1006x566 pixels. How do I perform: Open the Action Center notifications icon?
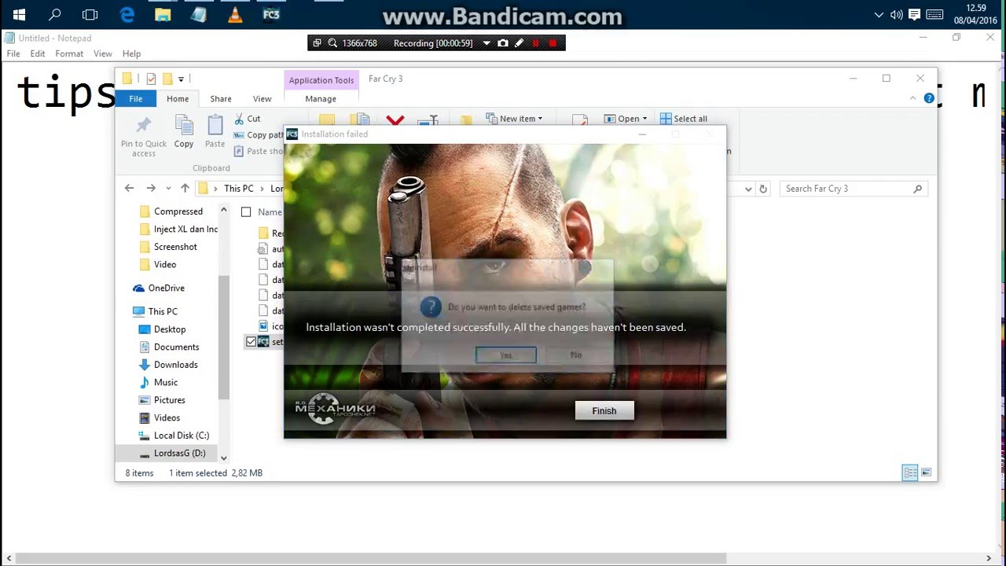(915, 15)
